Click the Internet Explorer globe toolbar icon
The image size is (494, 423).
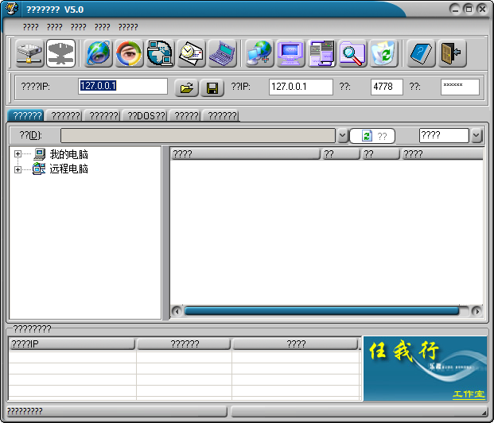(99, 53)
